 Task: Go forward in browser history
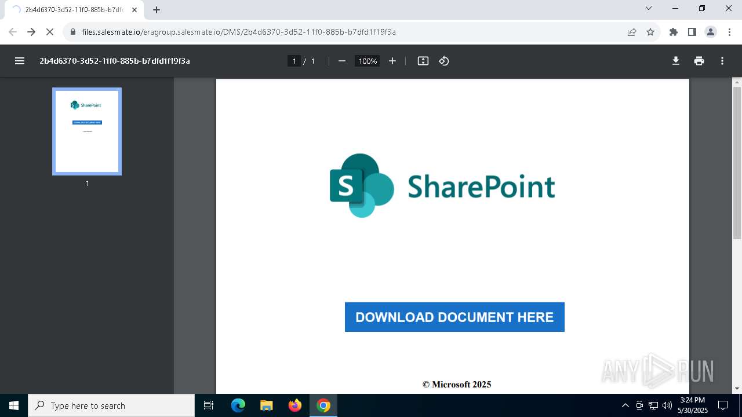(31, 32)
